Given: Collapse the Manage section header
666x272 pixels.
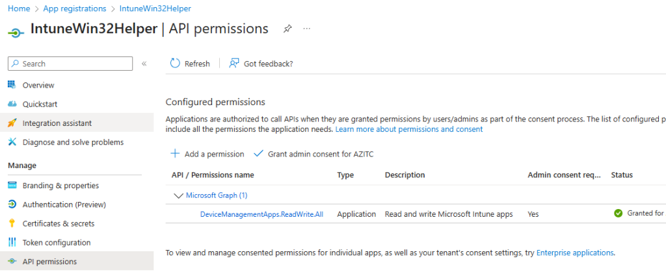Looking at the screenshot, I should [x=22, y=166].
